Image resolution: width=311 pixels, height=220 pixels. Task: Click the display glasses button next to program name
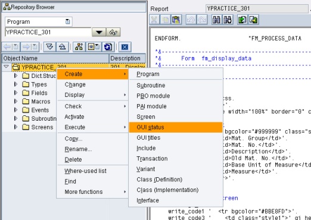click(x=113, y=32)
